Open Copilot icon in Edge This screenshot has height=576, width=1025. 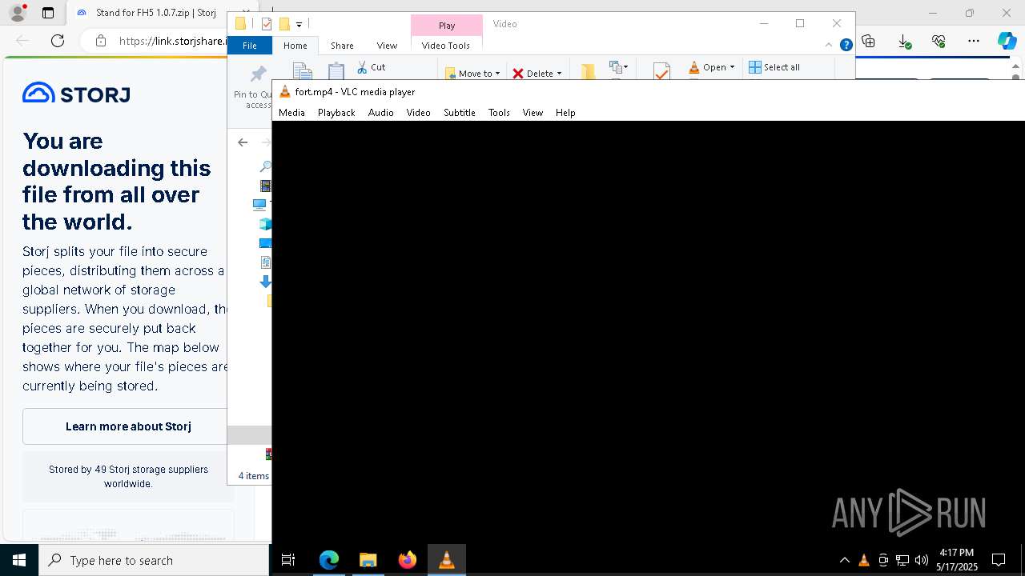coord(1007,41)
